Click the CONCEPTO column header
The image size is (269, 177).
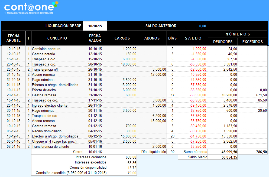point(57,38)
